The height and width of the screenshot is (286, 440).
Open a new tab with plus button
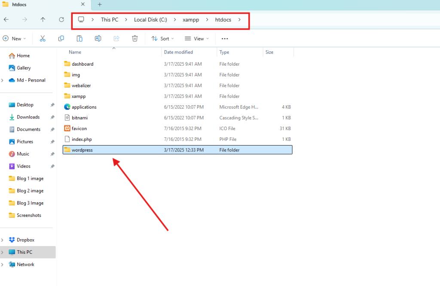click(100, 5)
